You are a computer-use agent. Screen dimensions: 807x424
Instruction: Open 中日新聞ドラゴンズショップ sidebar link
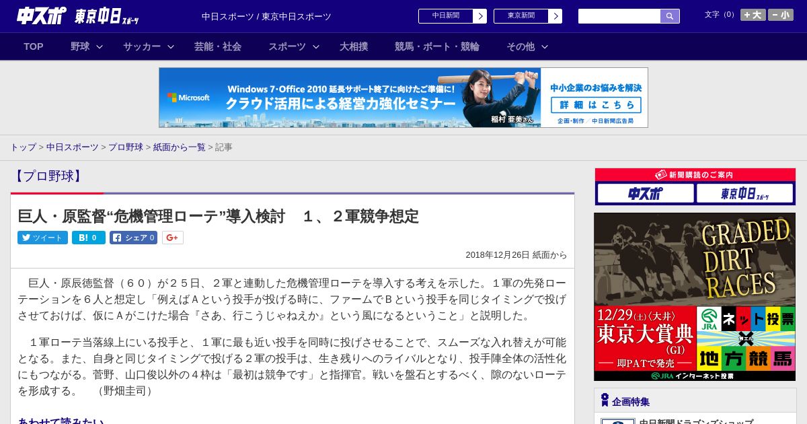point(696,422)
